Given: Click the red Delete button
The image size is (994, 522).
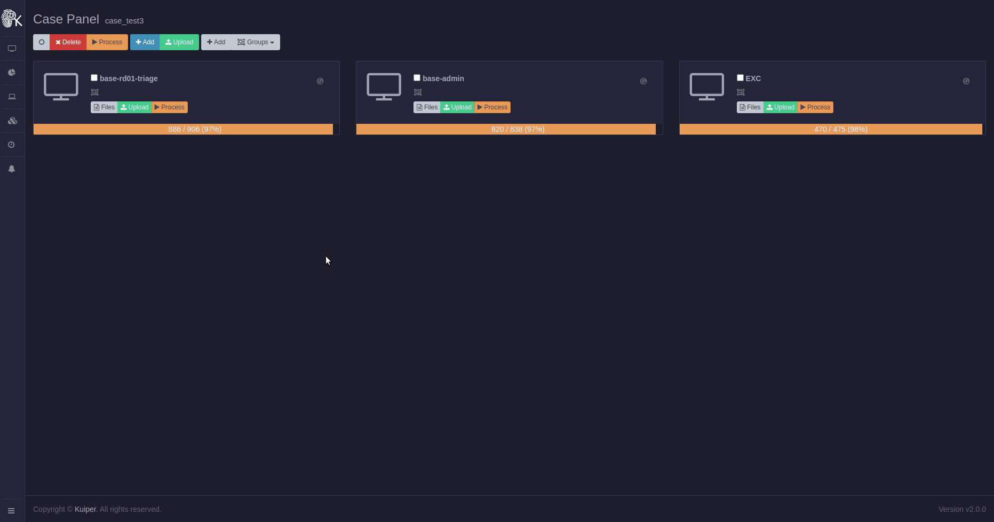Looking at the screenshot, I should (x=68, y=42).
